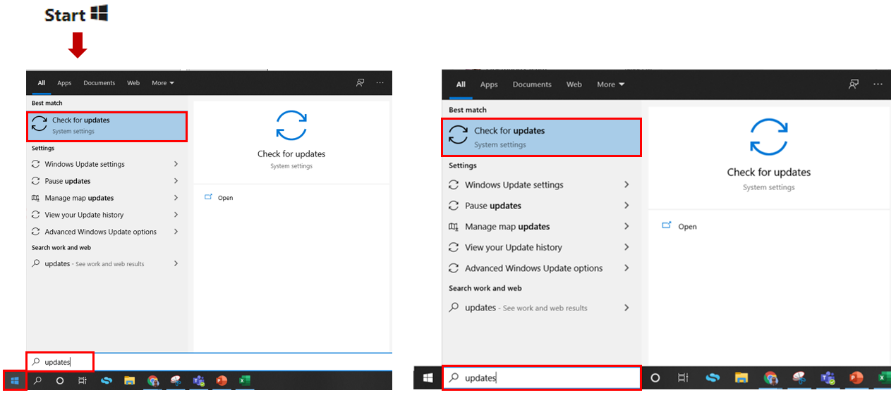This screenshot has height=395, width=896.
Task: Open File Explorer in the right screenshot's taskbar
Action: [x=741, y=378]
